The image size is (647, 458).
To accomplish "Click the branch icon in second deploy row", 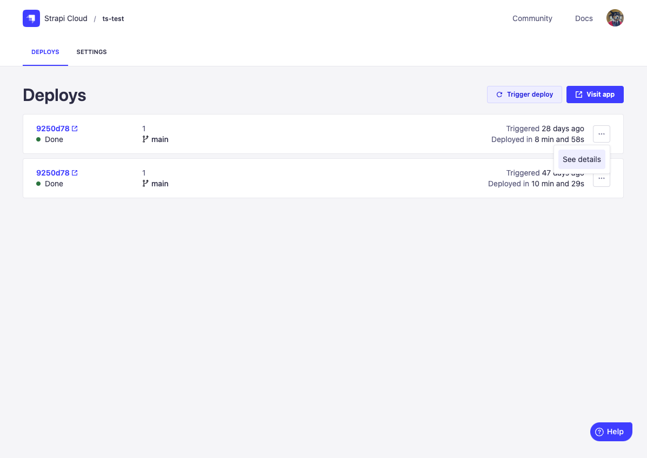I will pos(145,184).
